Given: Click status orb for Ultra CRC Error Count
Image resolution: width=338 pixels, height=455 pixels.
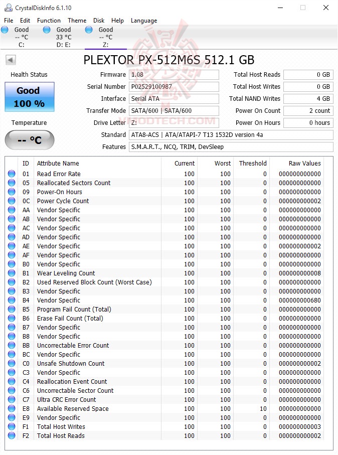Looking at the screenshot, I should pyautogui.click(x=12, y=400).
